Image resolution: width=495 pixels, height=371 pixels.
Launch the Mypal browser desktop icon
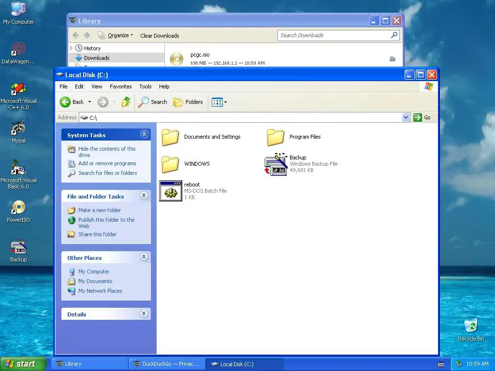coord(18,132)
